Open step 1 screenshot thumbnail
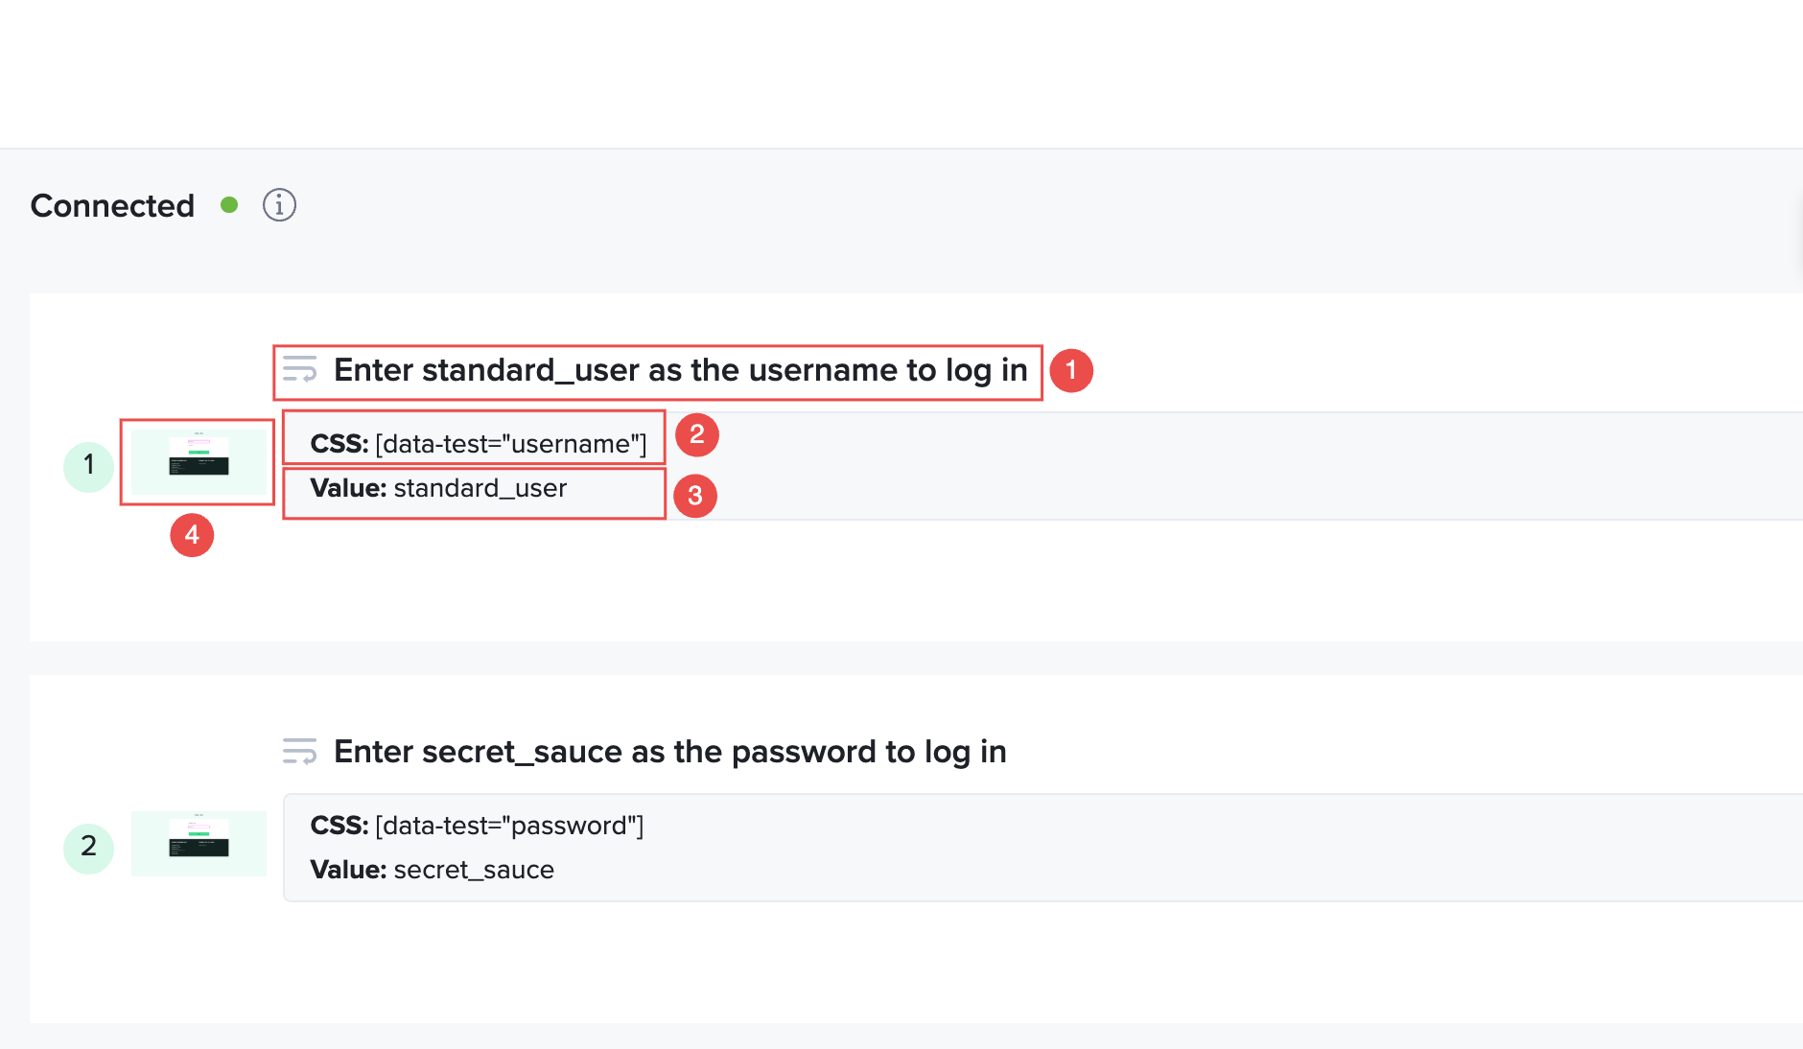This screenshot has height=1049, width=1803. pos(199,462)
